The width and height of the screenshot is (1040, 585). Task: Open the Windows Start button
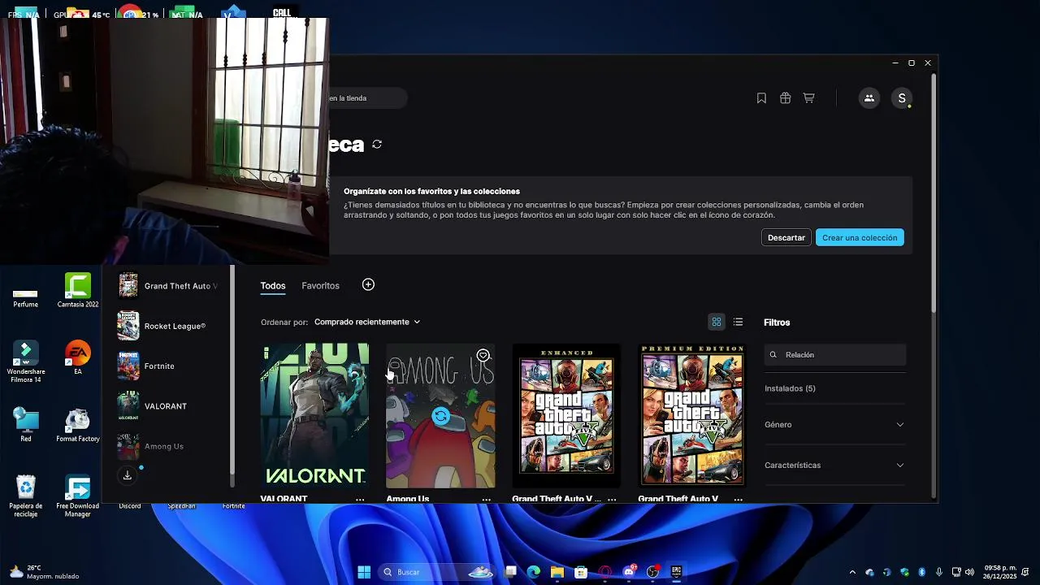click(364, 572)
